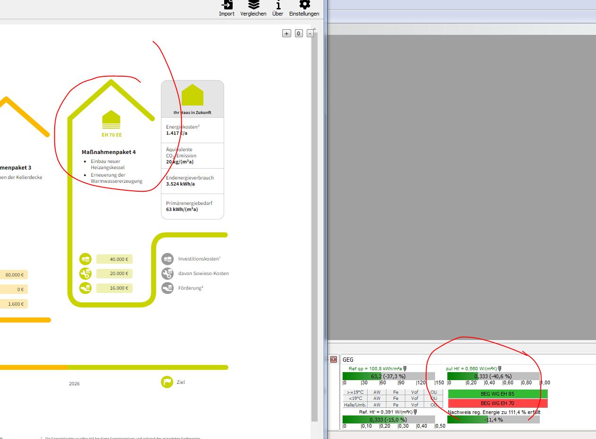596x439 pixels.
Task: Click the zul Ht' marker arrow
Action: [500, 369]
